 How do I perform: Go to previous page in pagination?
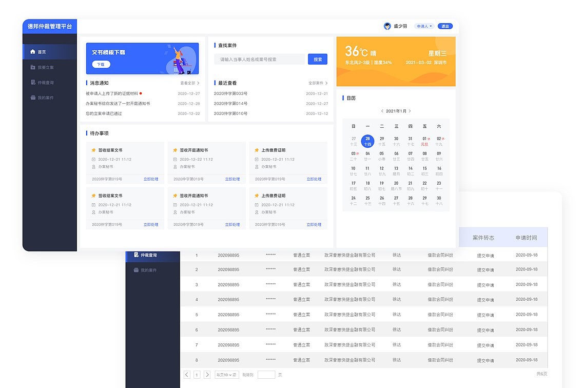click(x=187, y=375)
